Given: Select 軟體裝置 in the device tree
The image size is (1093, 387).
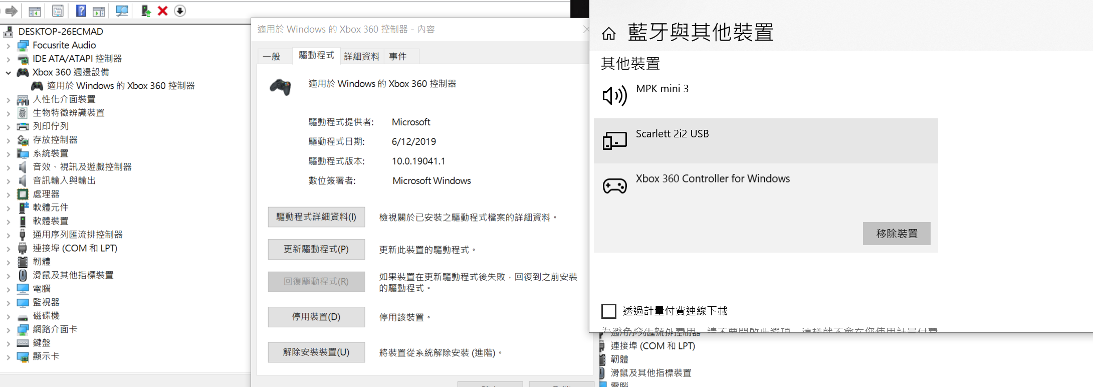Looking at the screenshot, I should click(x=51, y=221).
